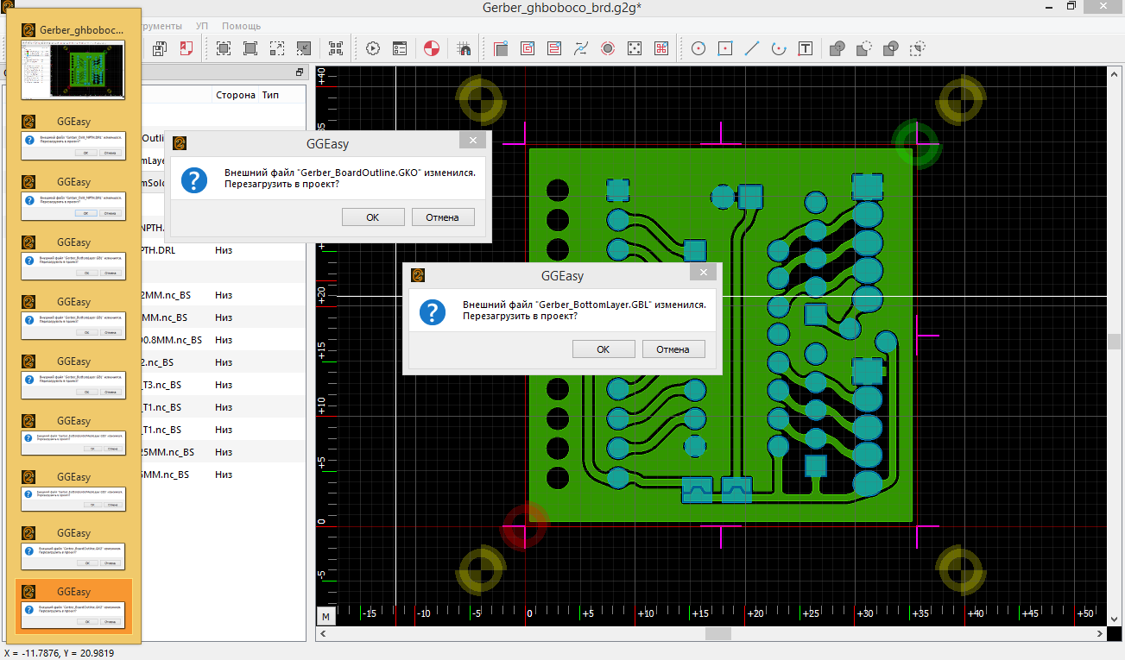Screen dimensions: 1125x660
Task: Click OK in the Gerber_BottomLayer.GBL dialog
Action: [x=603, y=349]
